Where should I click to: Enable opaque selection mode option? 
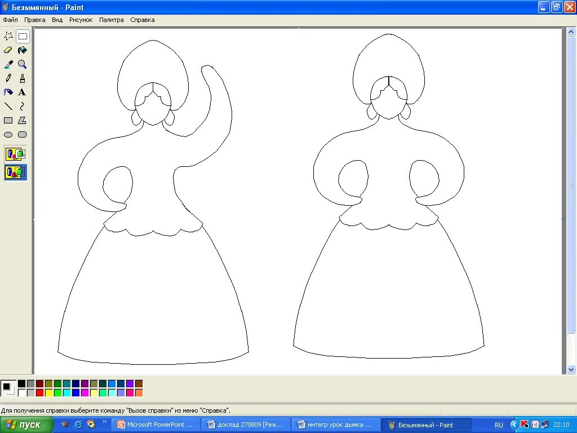[x=15, y=154]
